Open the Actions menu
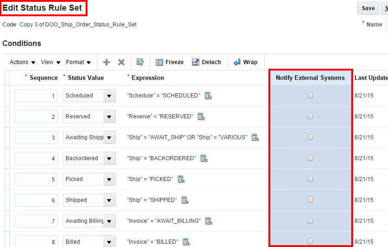388x247 pixels. point(22,62)
